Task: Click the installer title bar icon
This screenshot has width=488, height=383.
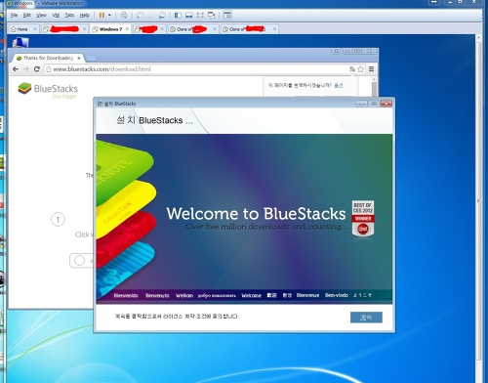Action: tap(100, 104)
